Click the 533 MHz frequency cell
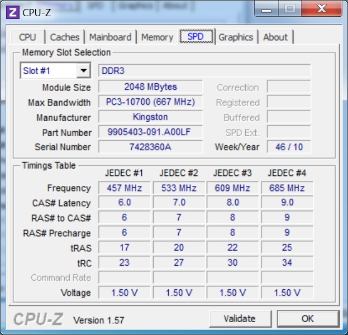 click(179, 188)
